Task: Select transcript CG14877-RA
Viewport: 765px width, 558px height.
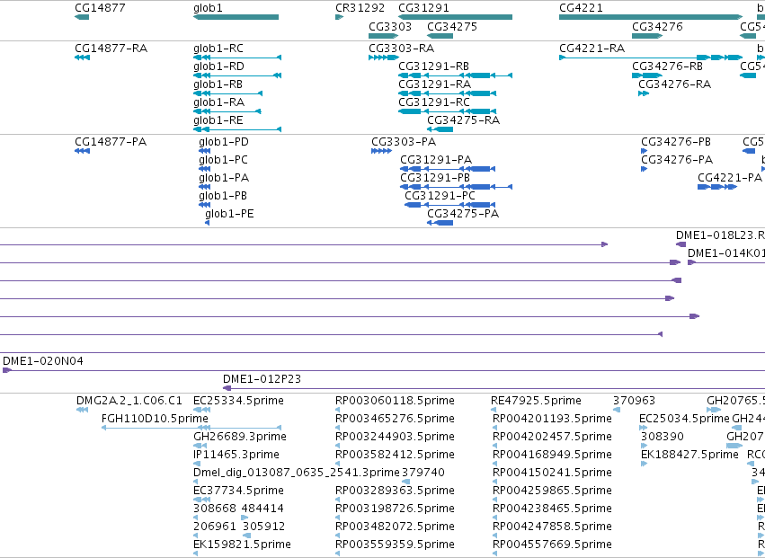Action: [x=82, y=58]
